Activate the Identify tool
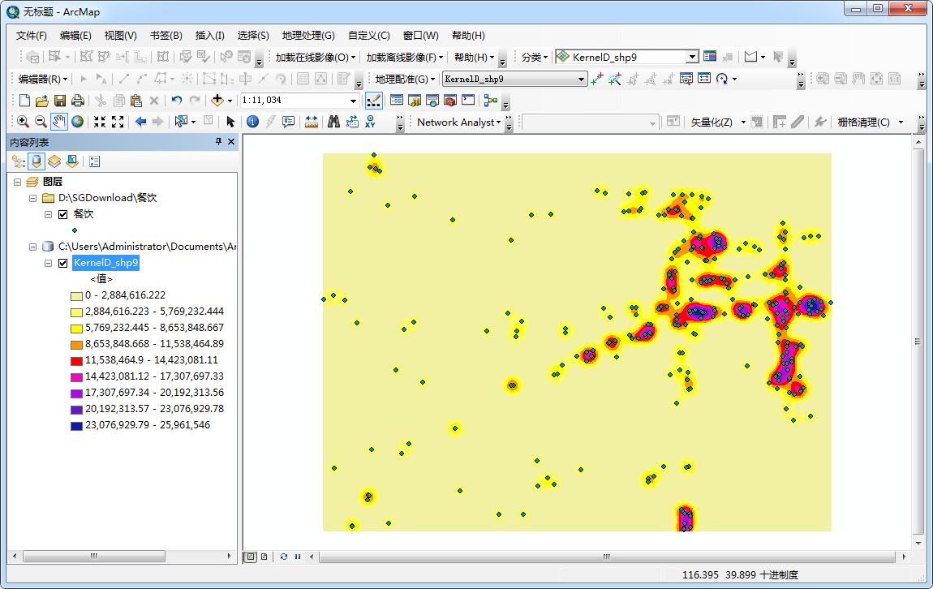 click(252, 121)
